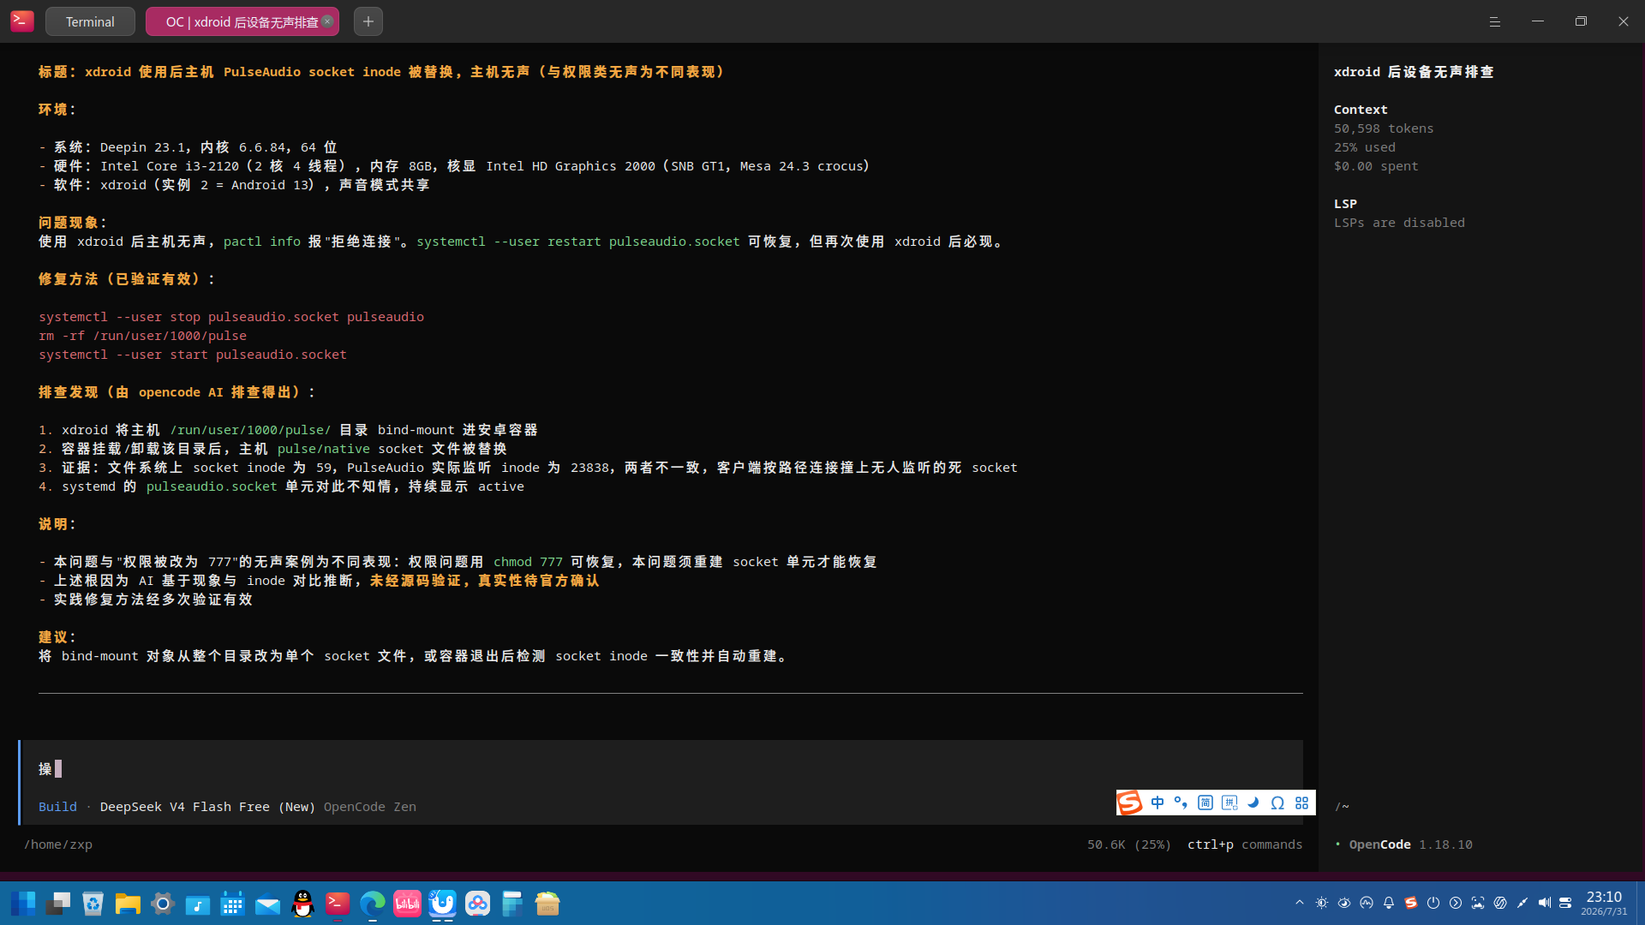Open the notification bell in tray
The height and width of the screenshot is (925, 1645).
(1389, 903)
